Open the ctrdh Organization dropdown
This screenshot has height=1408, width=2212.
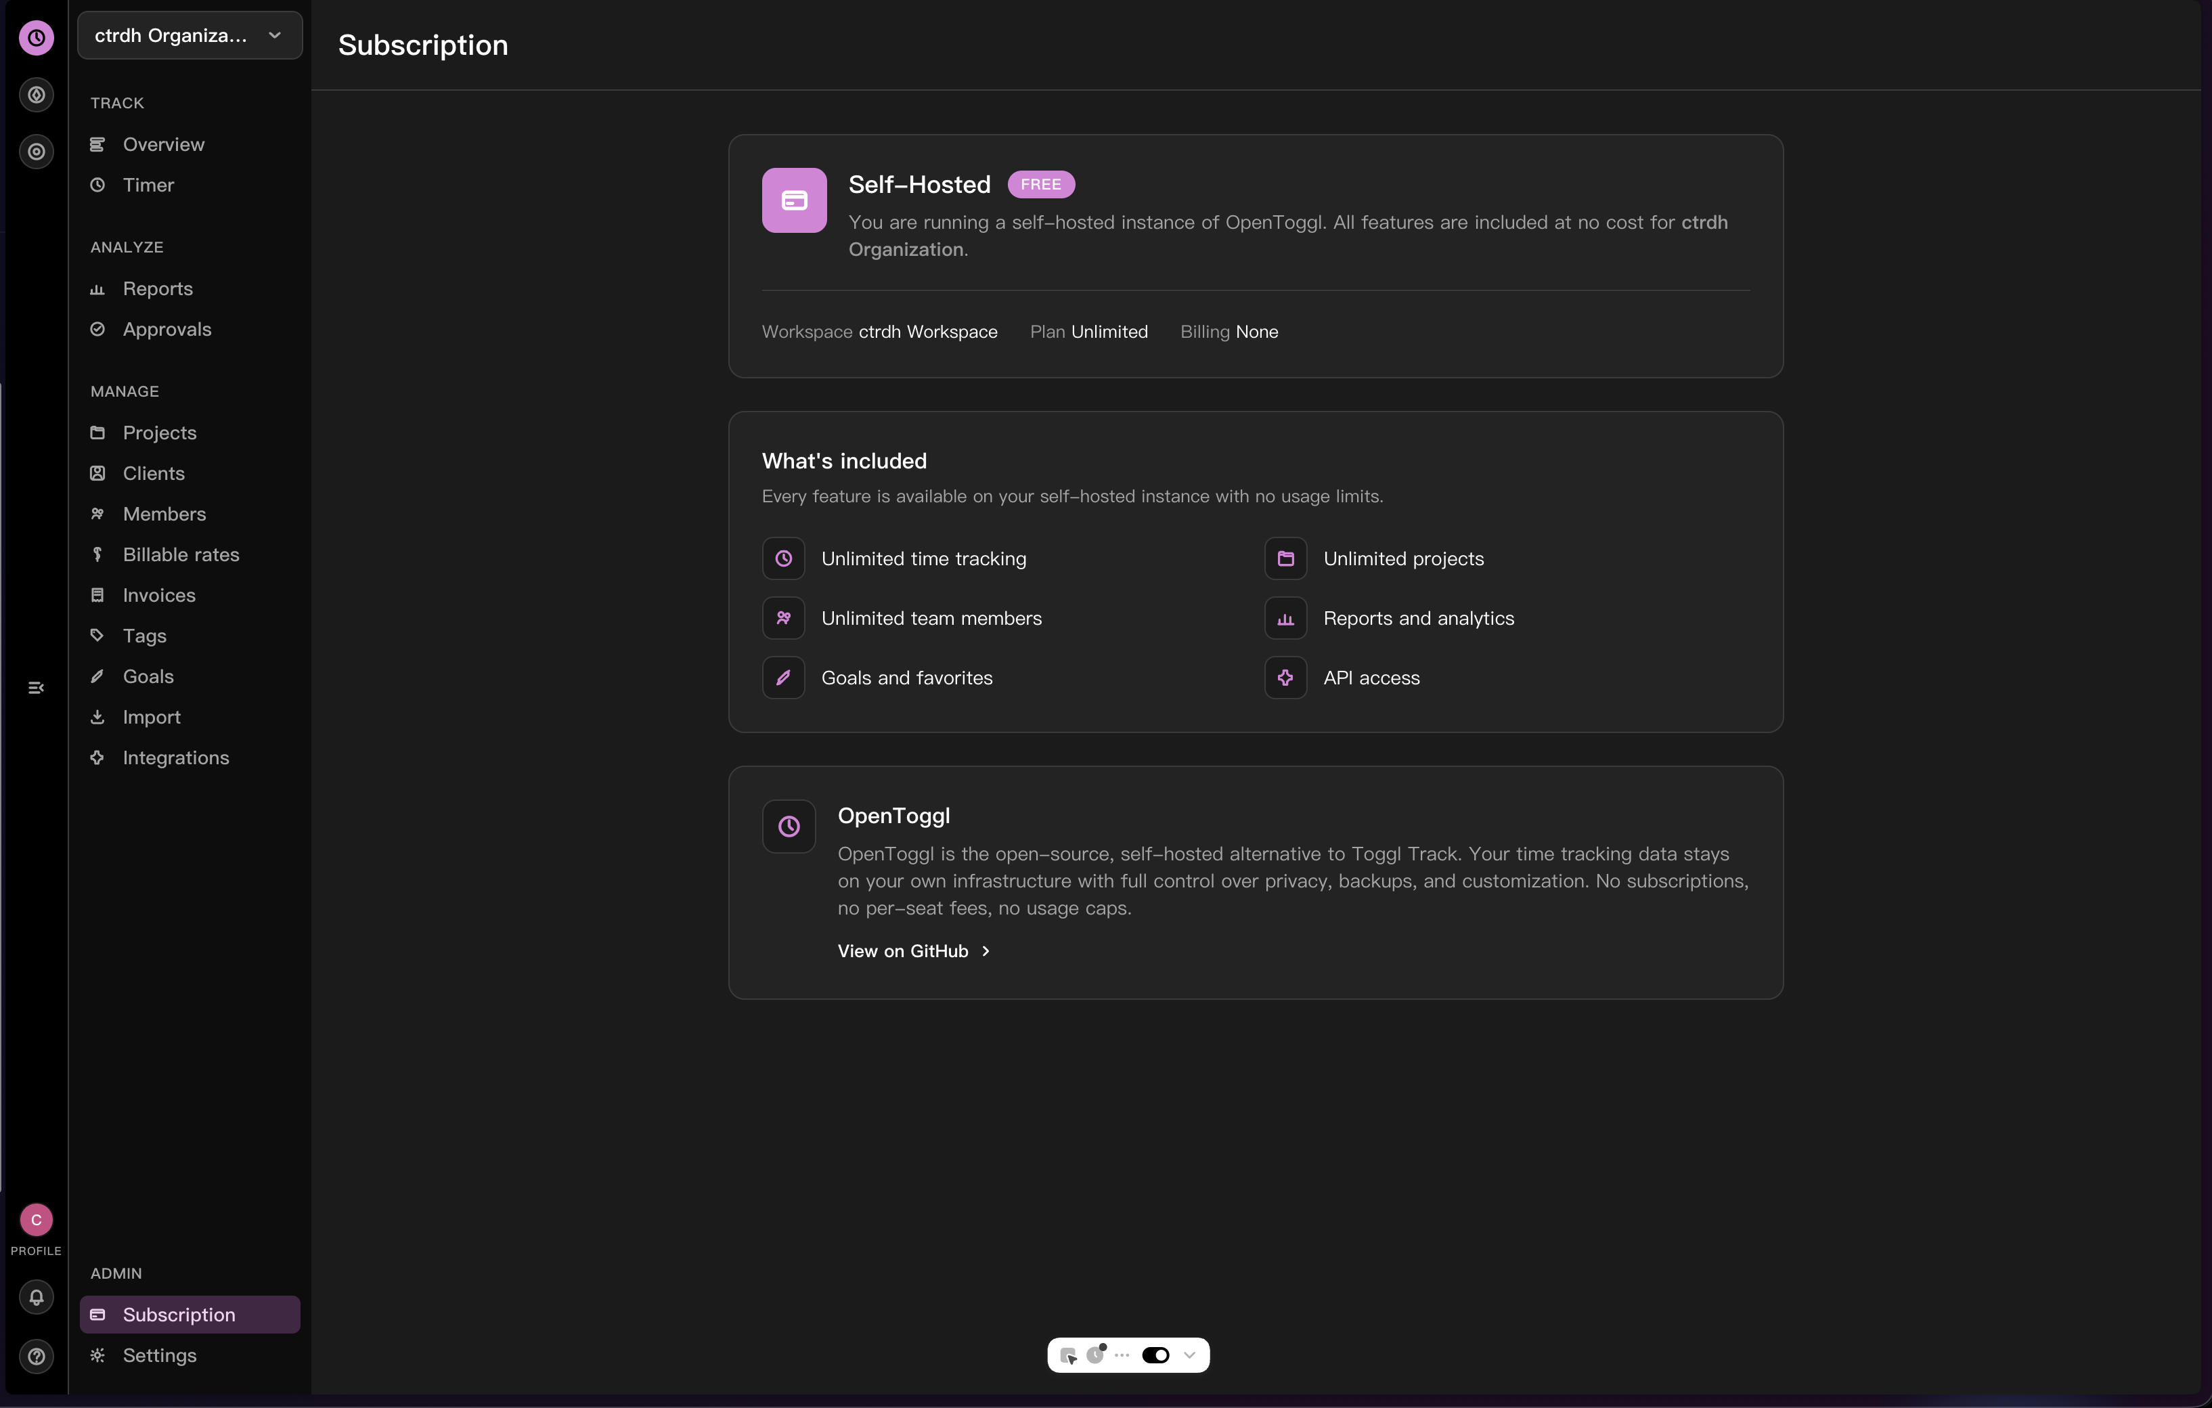tap(190, 35)
